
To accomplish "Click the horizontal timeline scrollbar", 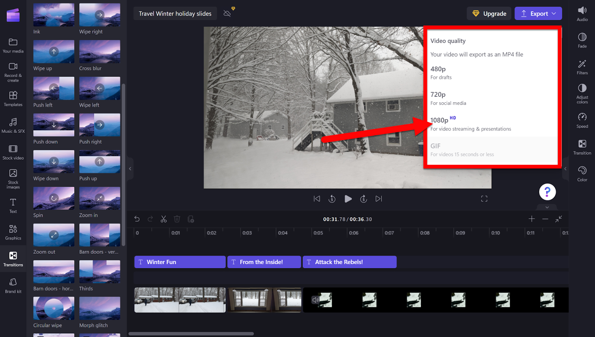I will 191,334.
